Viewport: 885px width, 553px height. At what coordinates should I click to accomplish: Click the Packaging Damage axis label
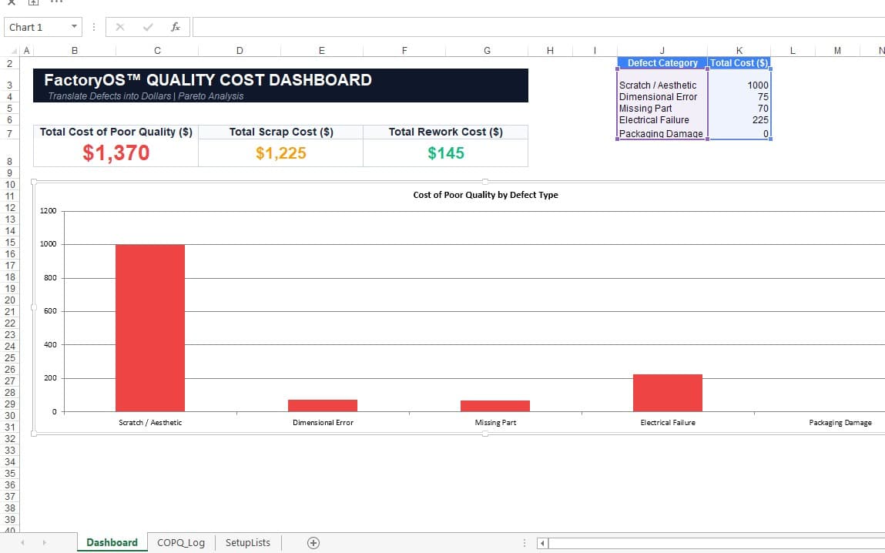840,423
